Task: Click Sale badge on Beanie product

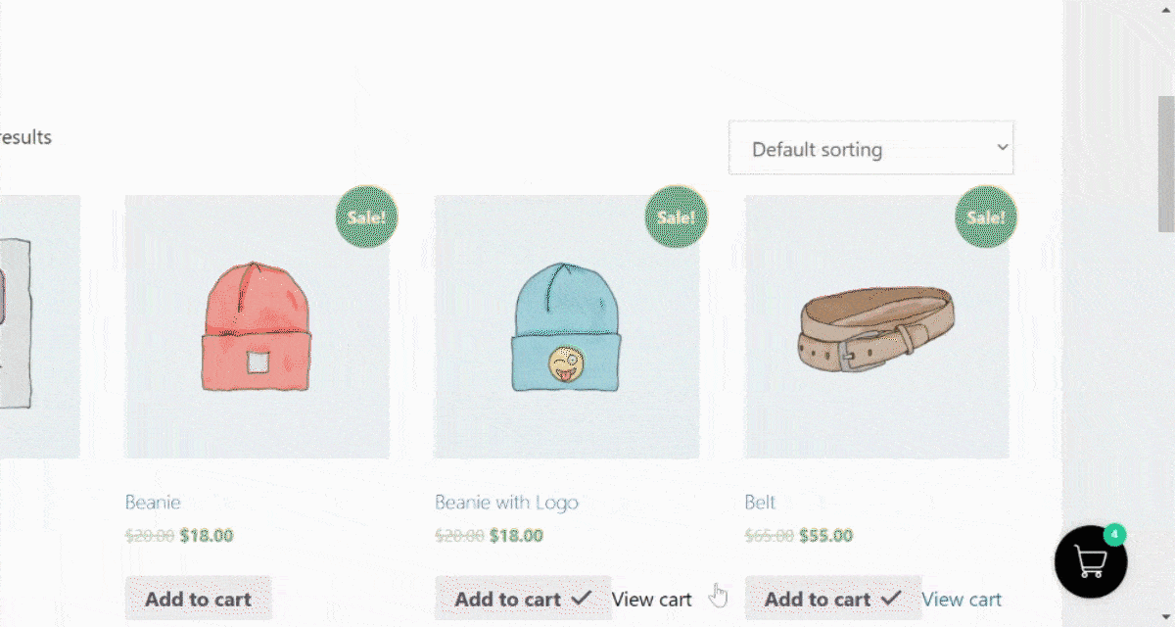Action: pyautogui.click(x=367, y=217)
